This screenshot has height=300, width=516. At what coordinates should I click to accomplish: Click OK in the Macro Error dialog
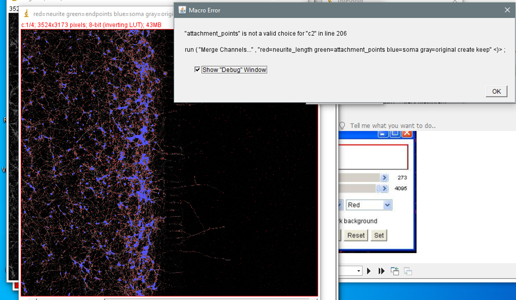point(496,91)
